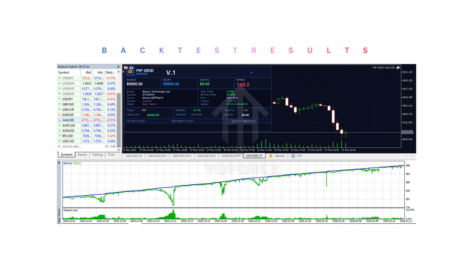Click the green uptrend arrow beside USDJPY

[59, 99]
